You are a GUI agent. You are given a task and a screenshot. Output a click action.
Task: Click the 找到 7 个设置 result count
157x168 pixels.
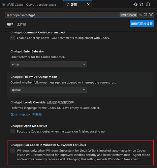pyautogui.click(x=128, y=15)
